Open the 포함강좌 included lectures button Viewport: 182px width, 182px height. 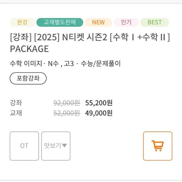pyautogui.click(x=28, y=78)
